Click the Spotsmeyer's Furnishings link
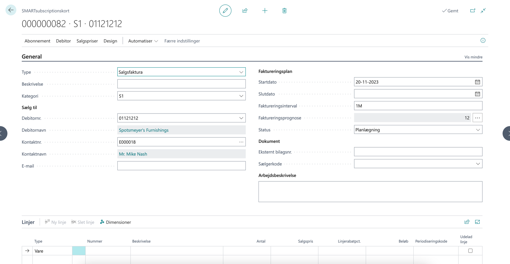 coord(143,130)
